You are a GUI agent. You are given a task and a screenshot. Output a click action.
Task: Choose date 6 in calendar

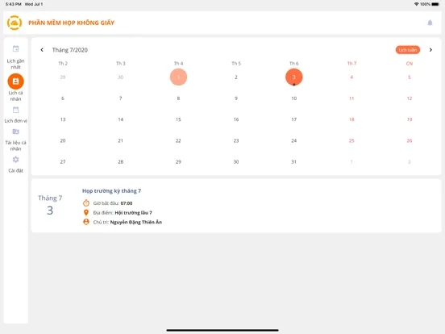63,98
